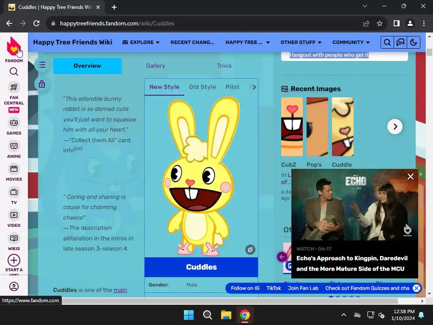
Task: Open Chrome side panel icon
Action: point(397,24)
